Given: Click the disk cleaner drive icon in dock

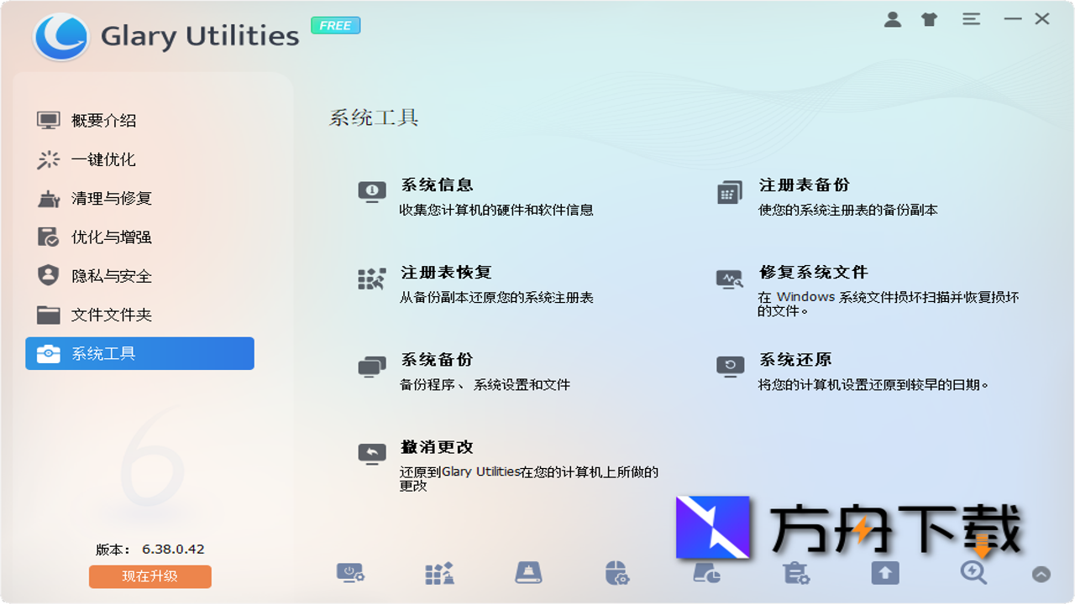Looking at the screenshot, I should pos(528,573).
